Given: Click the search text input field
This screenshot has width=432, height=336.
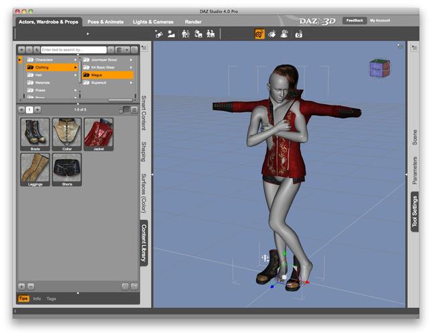Looking at the screenshot, I should pyautogui.click(x=73, y=50).
